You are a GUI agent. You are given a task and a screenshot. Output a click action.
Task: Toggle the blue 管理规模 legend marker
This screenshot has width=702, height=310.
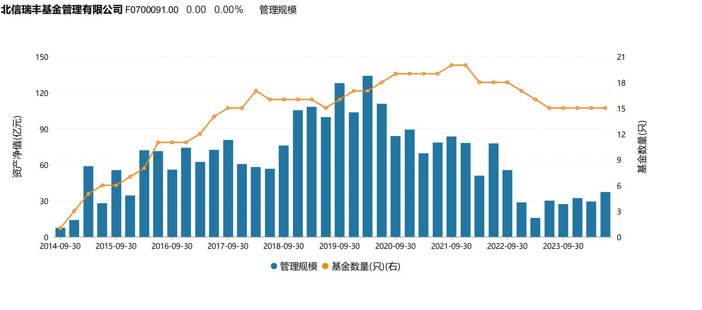[x=274, y=267]
